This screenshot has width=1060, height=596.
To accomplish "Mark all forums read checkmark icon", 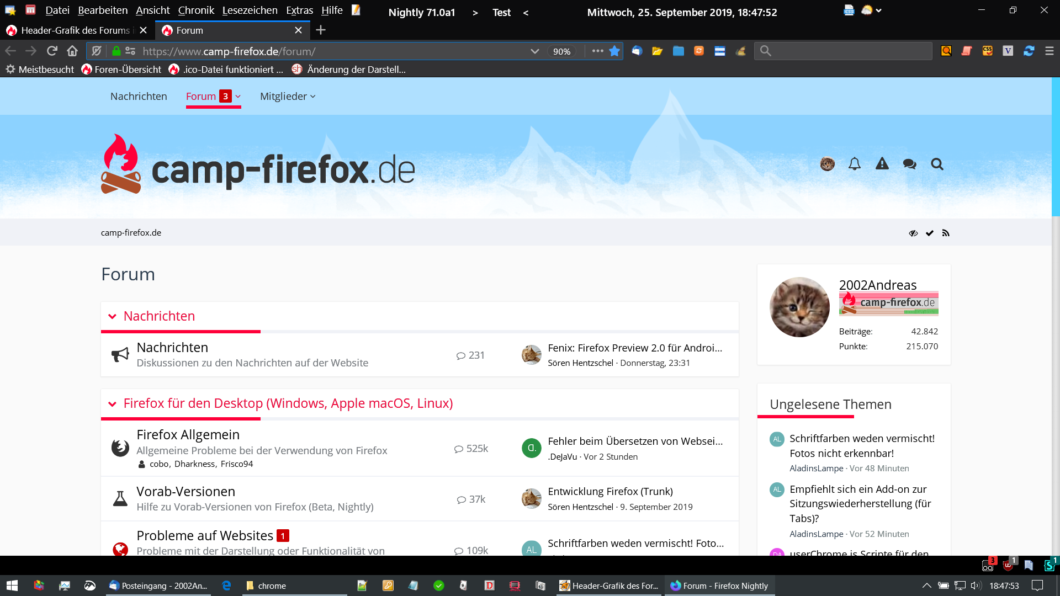I will (x=930, y=233).
